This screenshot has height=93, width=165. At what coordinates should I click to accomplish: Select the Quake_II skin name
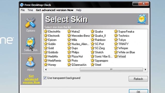click(100, 36)
